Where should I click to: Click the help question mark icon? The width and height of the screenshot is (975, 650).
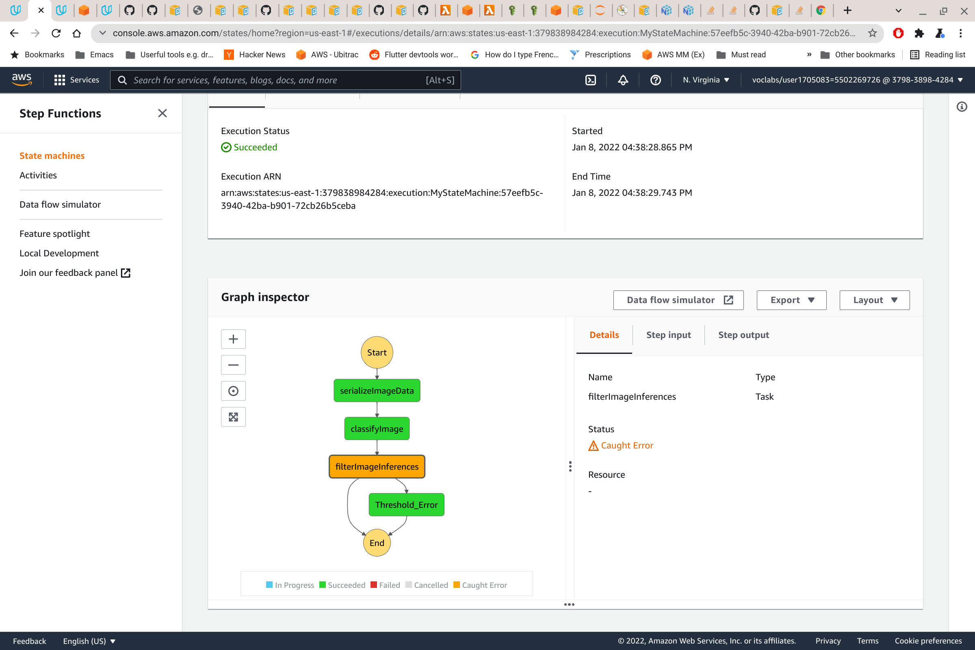pyautogui.click(x=655, y=80)
